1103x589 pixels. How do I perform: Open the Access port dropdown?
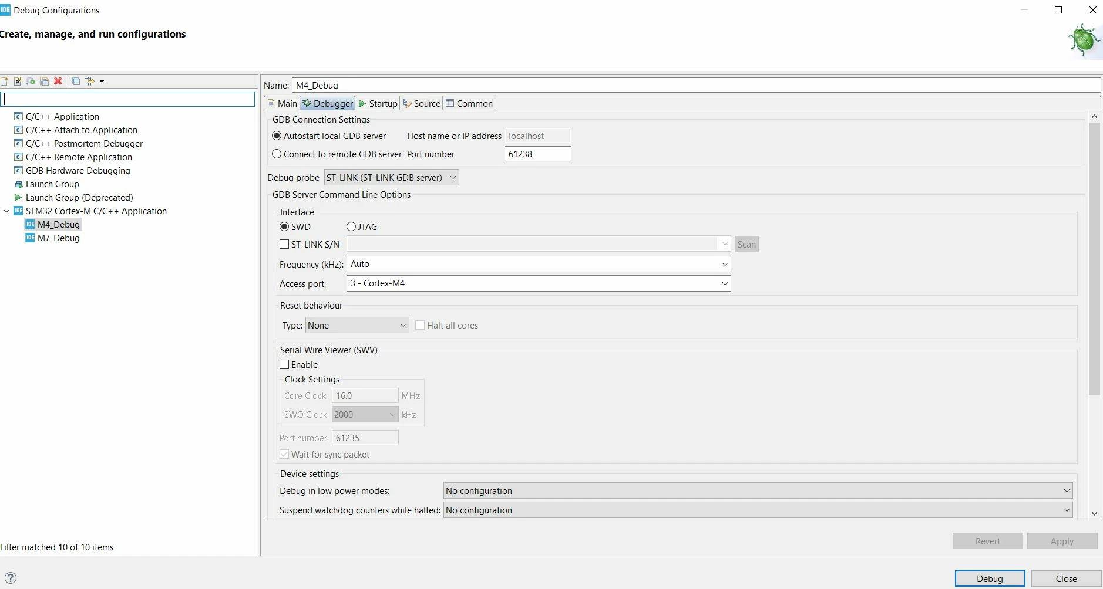(x=539, y=283)
